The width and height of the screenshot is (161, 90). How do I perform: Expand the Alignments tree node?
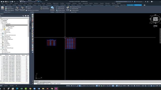(1, 31)
